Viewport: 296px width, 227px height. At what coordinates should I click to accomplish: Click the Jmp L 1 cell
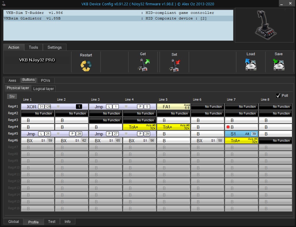point(105,107)
